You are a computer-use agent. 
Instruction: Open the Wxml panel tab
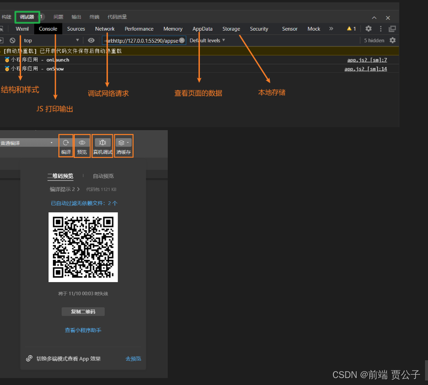[x=22, y=29]
